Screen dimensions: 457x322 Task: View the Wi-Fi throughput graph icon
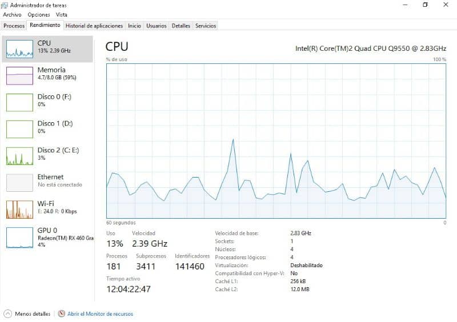point(19,210)
